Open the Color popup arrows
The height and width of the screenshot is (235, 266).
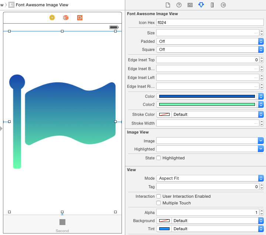coord(261,96)
